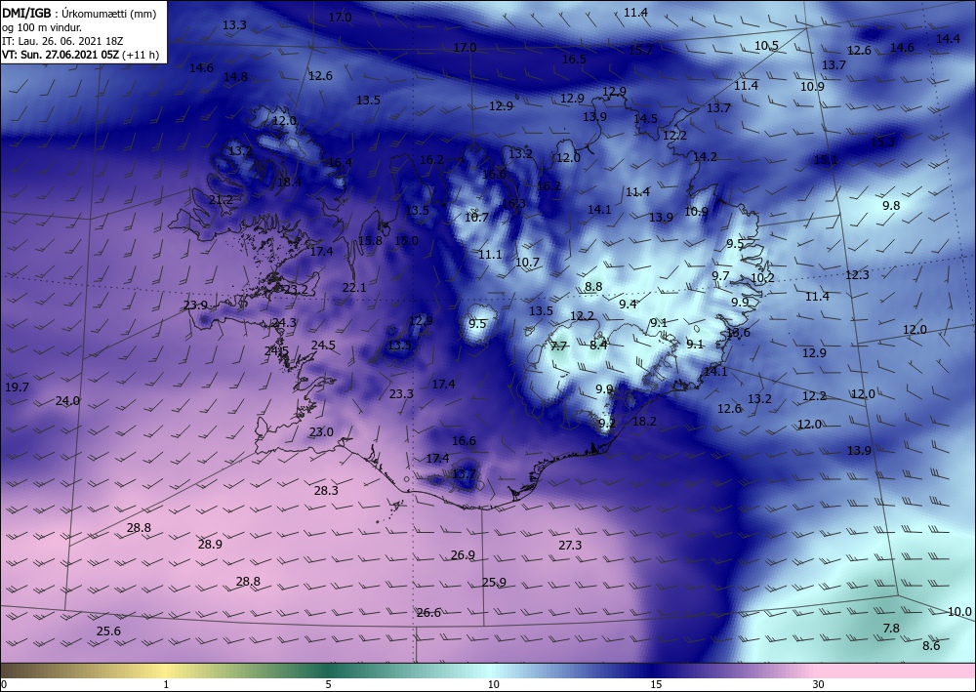Click the 23.2 reading
976x692 pixels.
(x=295, y=289)
